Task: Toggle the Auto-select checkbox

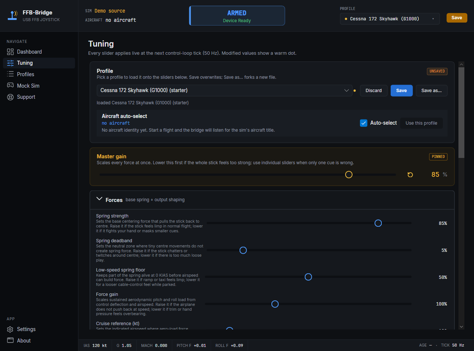Action: [x=364, y=123]
